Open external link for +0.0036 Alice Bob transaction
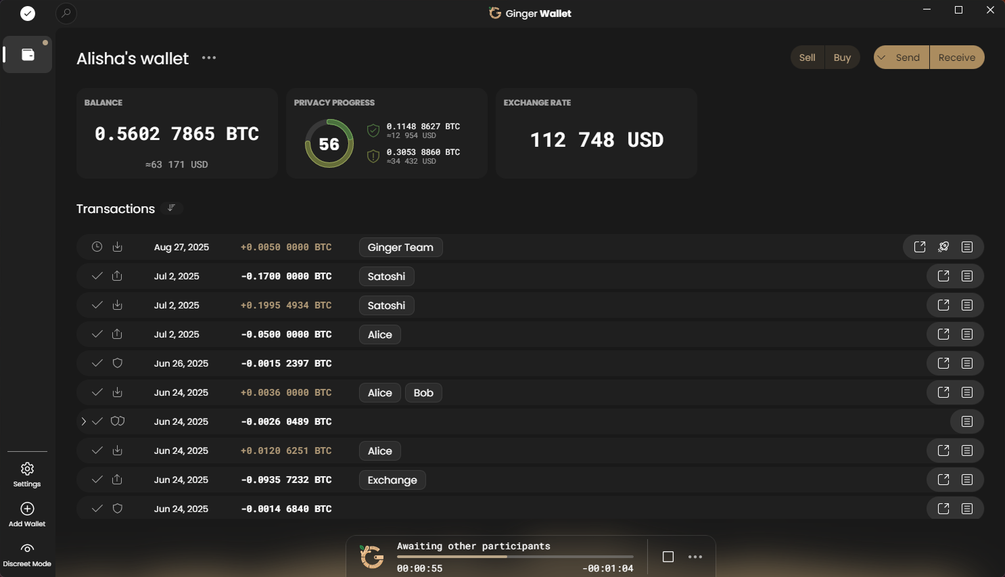Image resolution: width=1005 pixels, height=577 pixels. pos(943,392)
